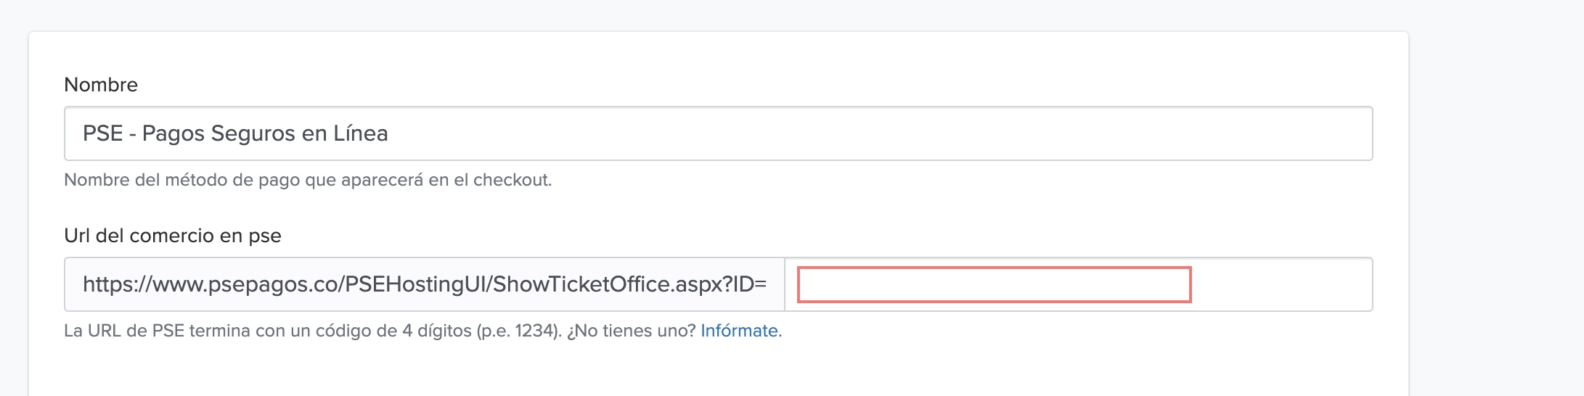This screenshot has height=396, width=1584.
Task: Click the word "Línea" in name field
Action: (360, 133)
